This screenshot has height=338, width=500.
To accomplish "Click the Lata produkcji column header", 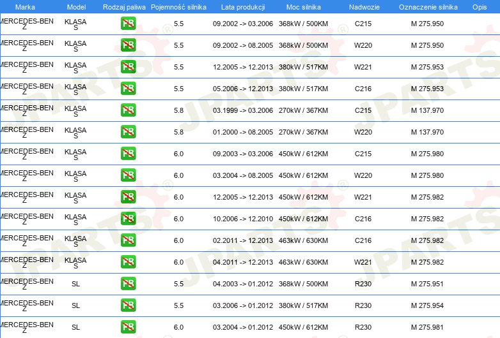I will tap(243, 7).
